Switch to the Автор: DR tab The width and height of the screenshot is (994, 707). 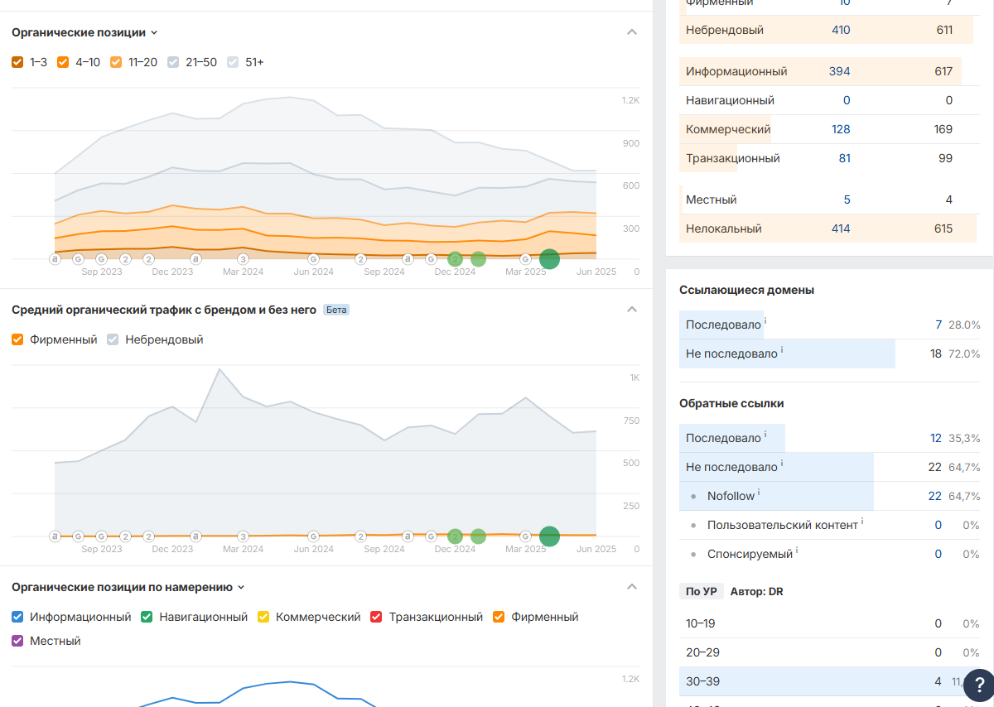coord(756,591)
